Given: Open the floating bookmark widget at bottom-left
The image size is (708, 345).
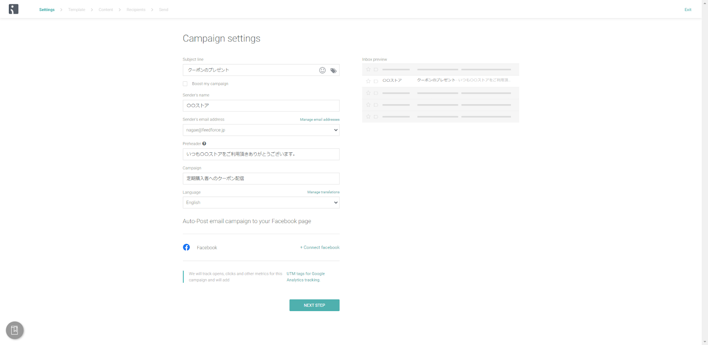Looking at the screenshot, I should click(x=15, y=330).
